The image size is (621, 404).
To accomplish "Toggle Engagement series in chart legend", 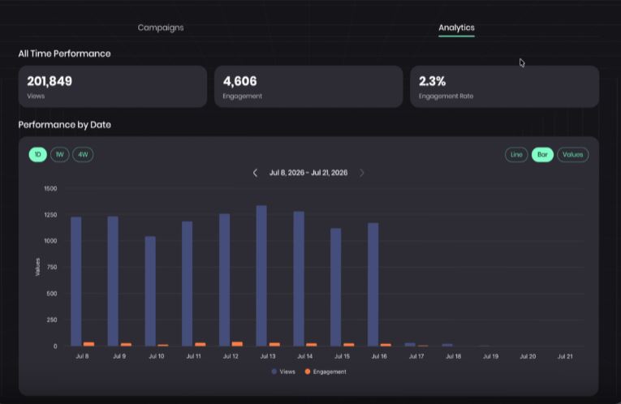I will [x=326, y=372].
